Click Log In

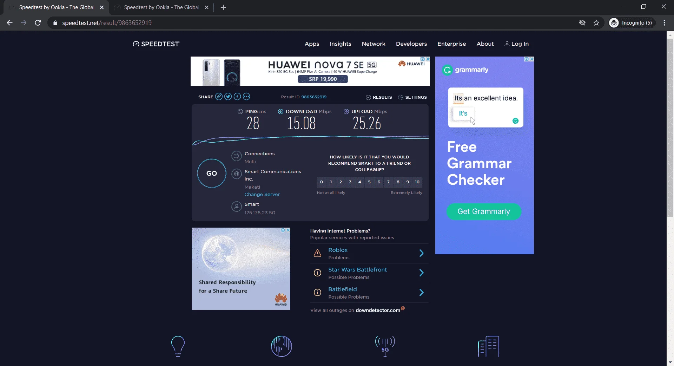pyautogui.click(x=517, y=44)
